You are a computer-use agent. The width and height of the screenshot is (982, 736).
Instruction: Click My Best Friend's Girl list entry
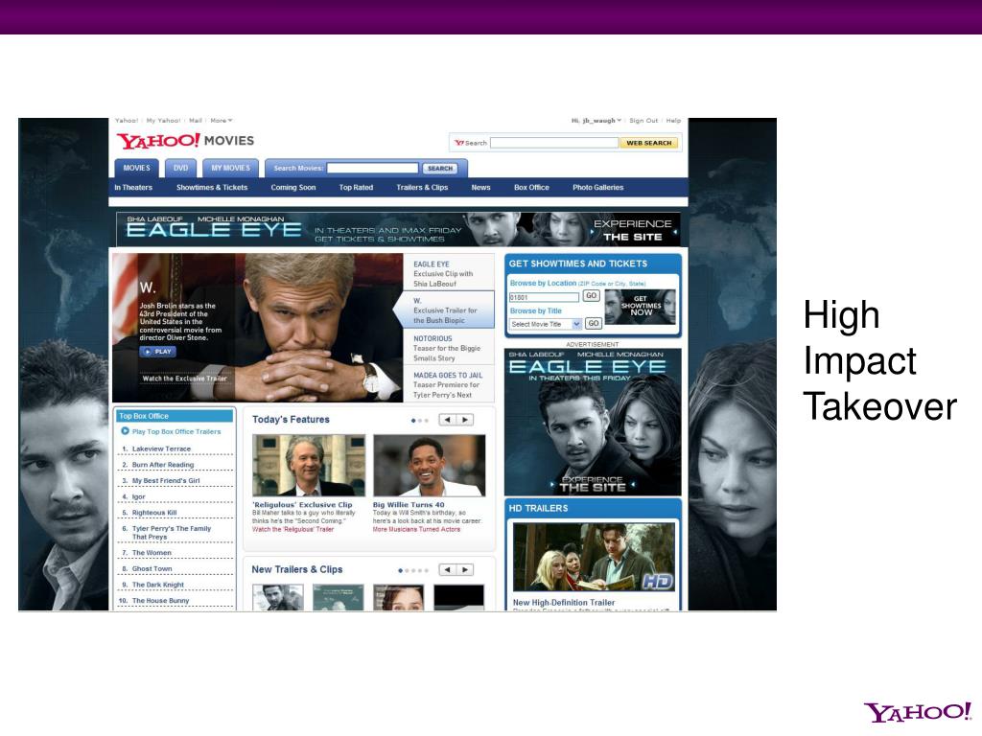click(x=165, y=481)
